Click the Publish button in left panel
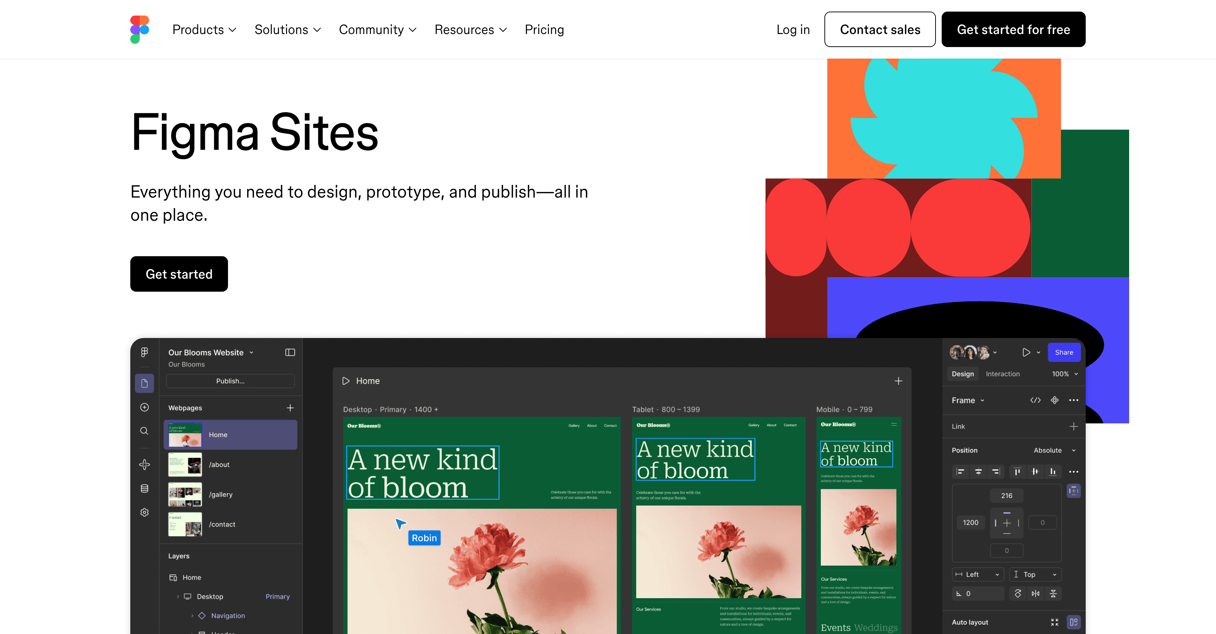This screenshot has height=634, width=1216. coord(230,381)
